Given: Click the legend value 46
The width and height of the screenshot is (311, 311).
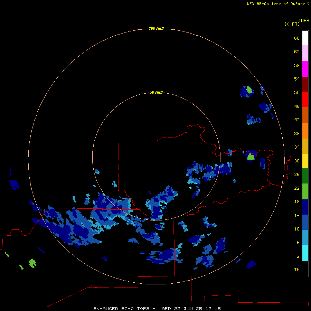Looking at the screenshot, I should click(297, 106).
